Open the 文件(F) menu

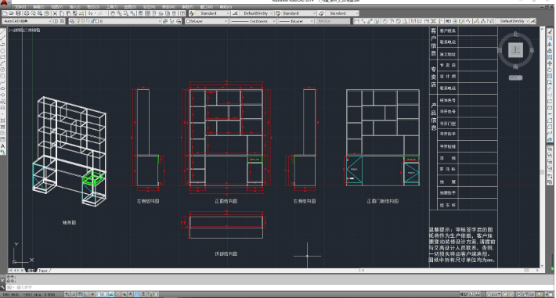tap(20, 7)
